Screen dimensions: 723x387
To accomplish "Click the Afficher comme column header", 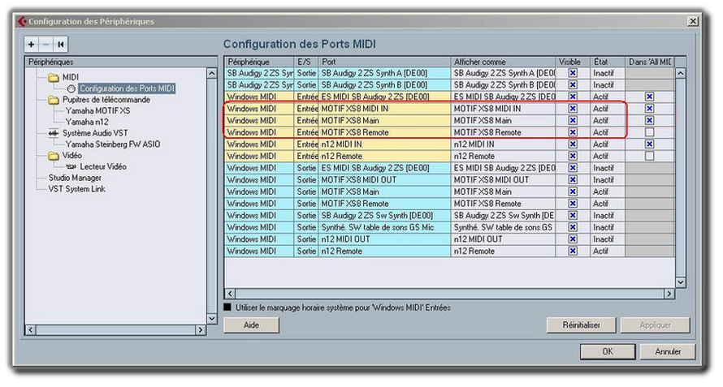I will pos(504,62).
